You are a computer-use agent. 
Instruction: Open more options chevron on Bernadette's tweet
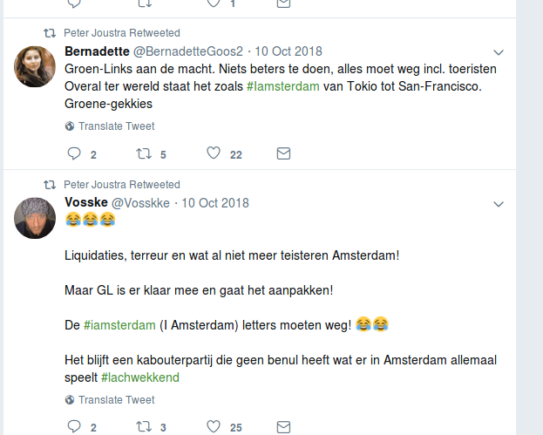point(499,52)
